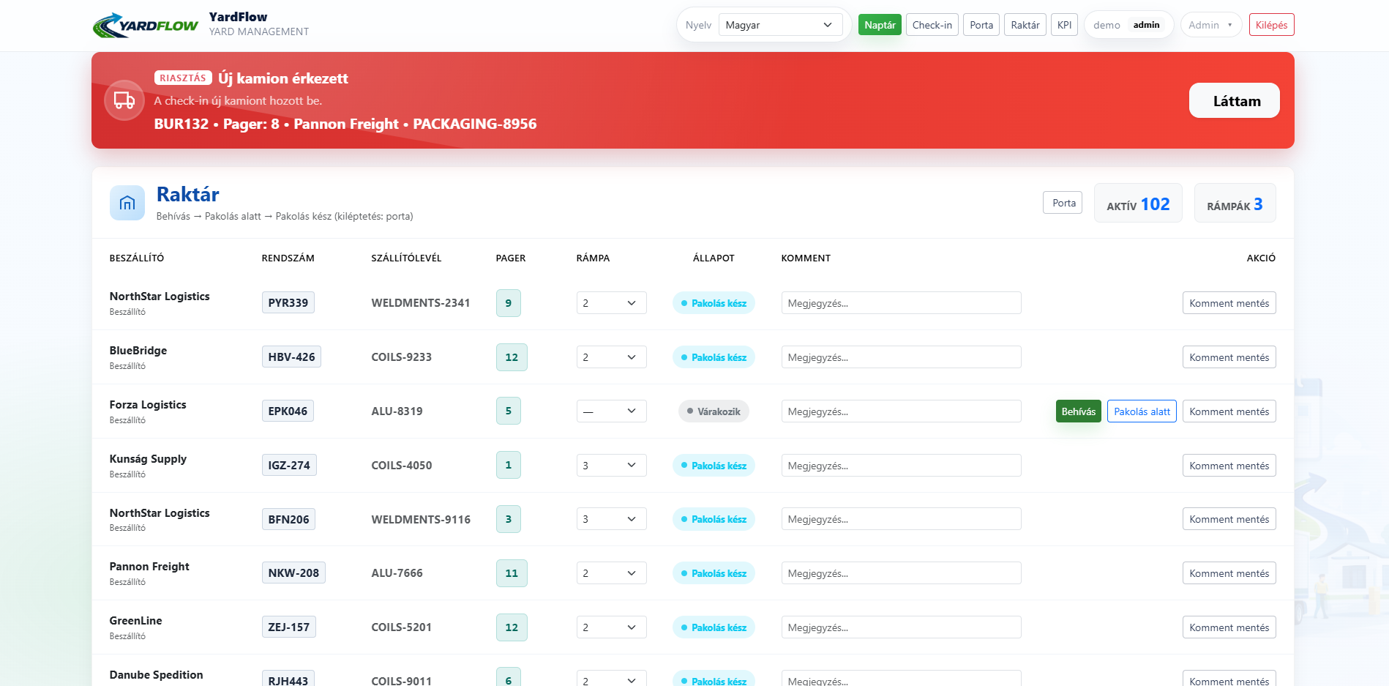Viewport: 1389px width, 686px height.
Task: Open the Nyelv language dropdown
Action: (779, 25)
